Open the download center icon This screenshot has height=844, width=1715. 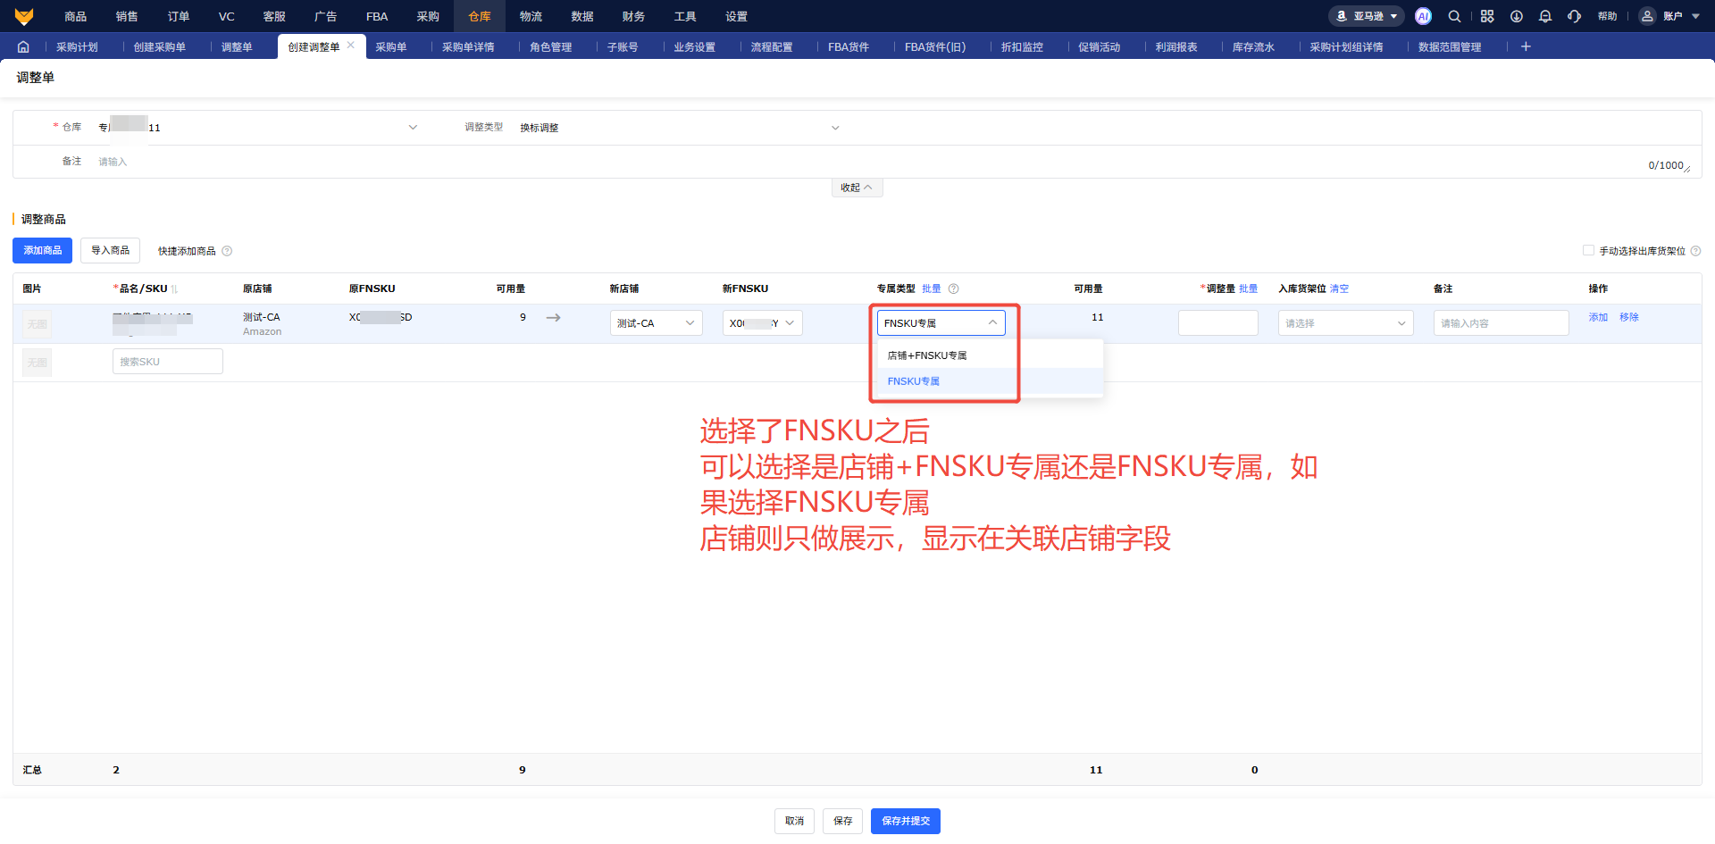tap(1516, 16)
